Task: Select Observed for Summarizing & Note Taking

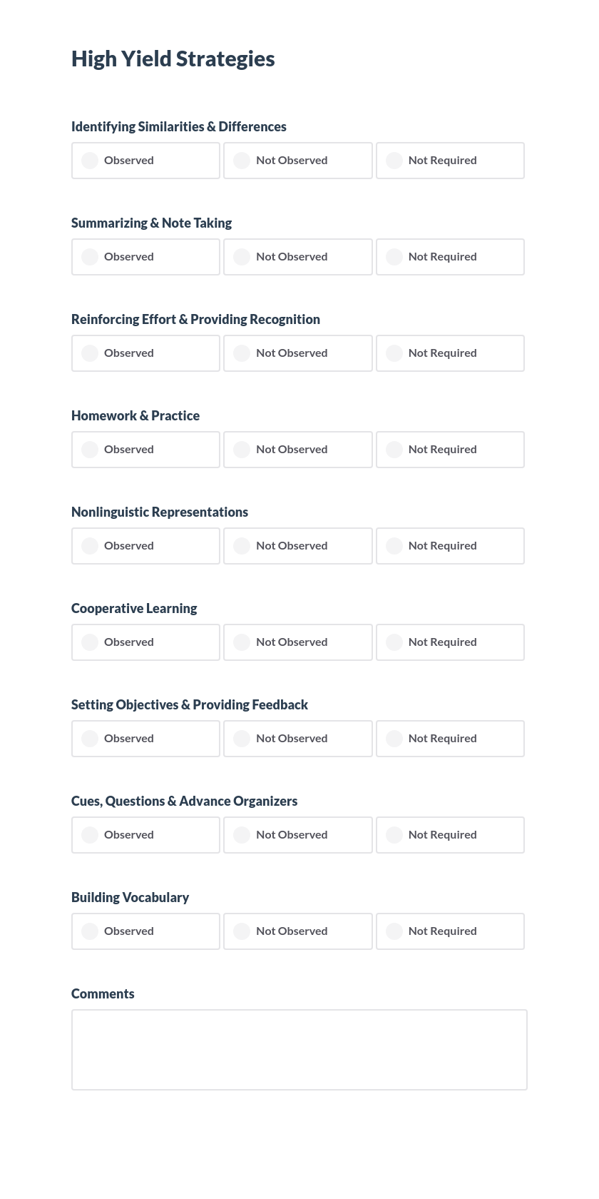Action: 145,257
